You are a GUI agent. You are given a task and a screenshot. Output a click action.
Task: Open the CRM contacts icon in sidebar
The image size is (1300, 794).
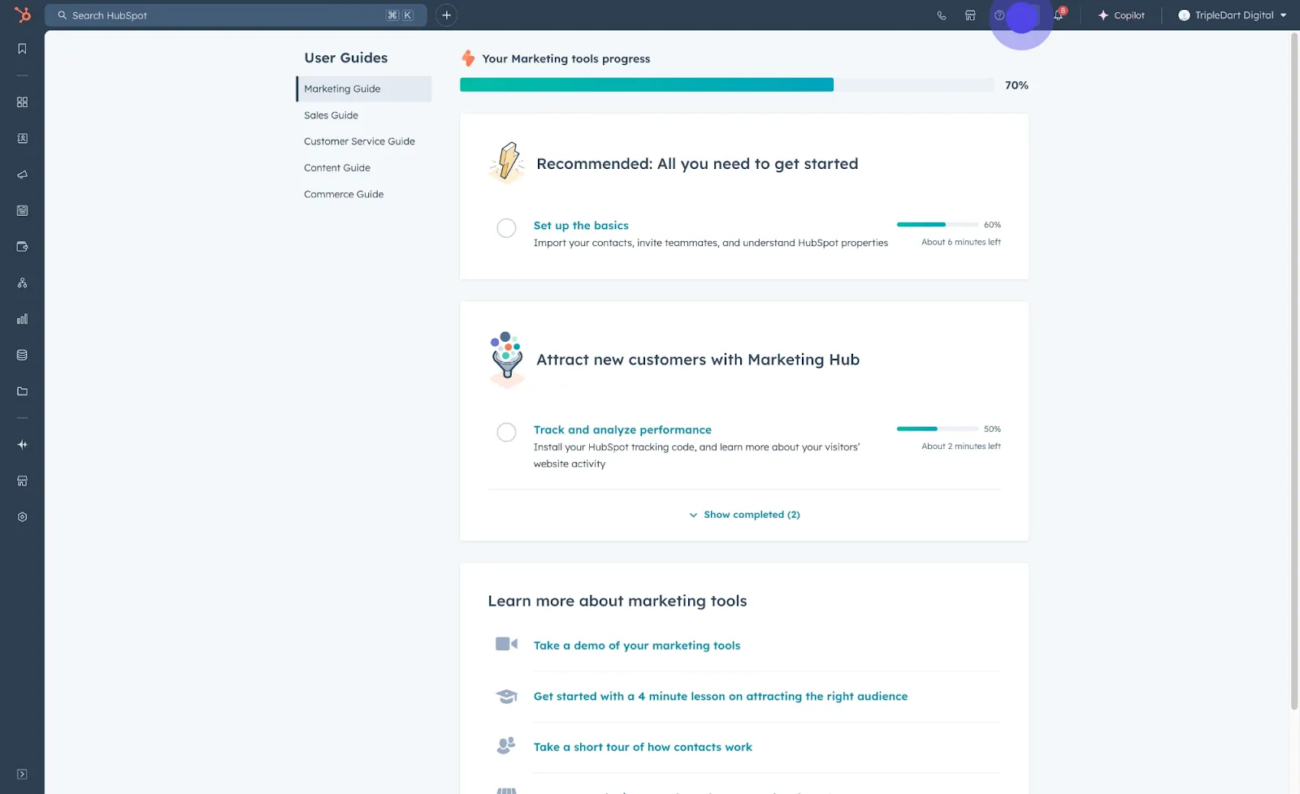22,139
